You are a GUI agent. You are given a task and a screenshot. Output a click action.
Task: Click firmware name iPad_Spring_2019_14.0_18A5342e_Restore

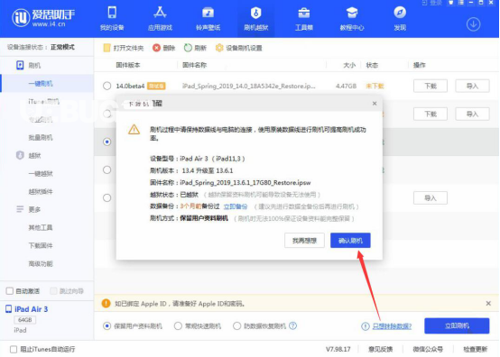coord(249,86)
